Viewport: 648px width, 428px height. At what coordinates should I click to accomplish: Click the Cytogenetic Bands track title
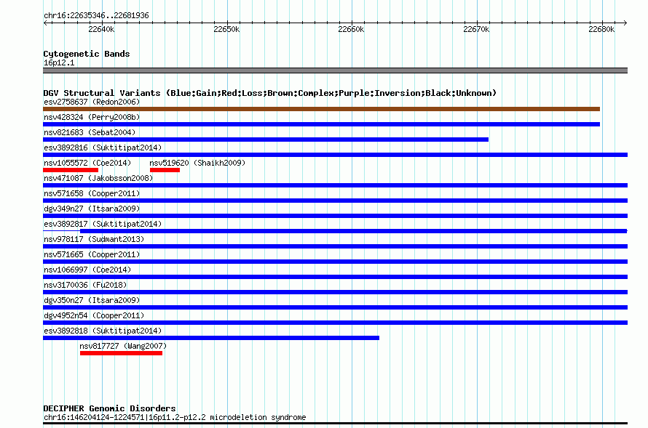(x=87, y=54)
